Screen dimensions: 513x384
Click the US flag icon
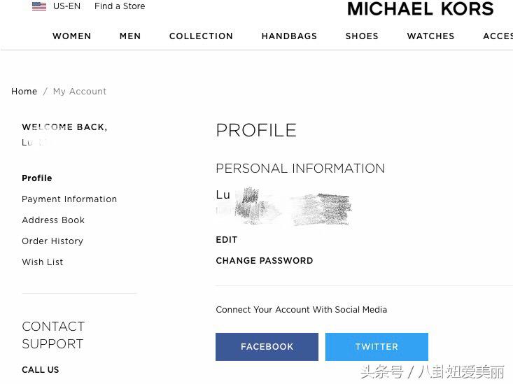39,6
